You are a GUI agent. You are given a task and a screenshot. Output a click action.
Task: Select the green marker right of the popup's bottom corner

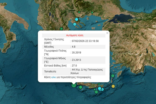coord(113,76)
